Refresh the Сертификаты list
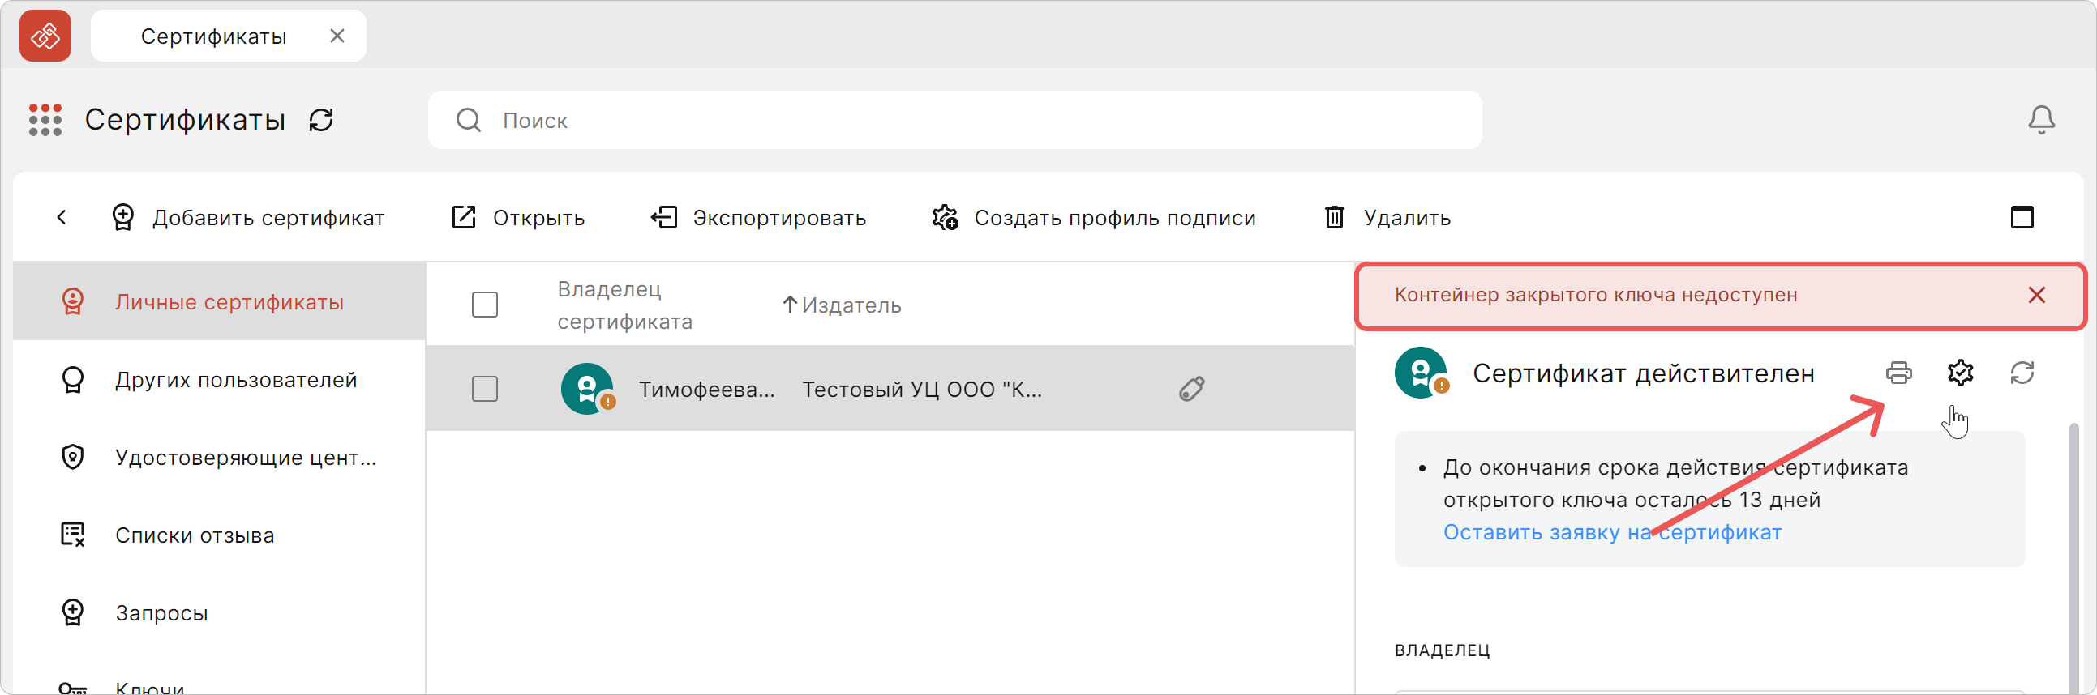The image size is (2097, 695). coord(321,120)
